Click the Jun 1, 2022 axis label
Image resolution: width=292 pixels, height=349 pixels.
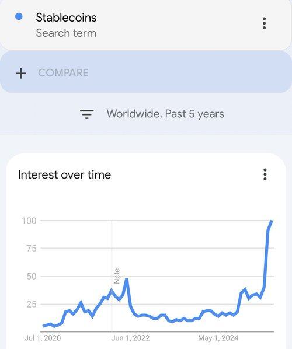click(x=130, y=338)
